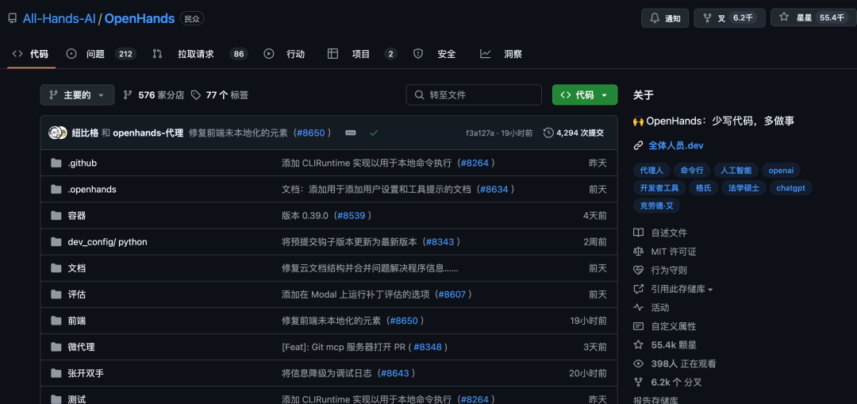857x404 pixels.
Task: Click the commit history clock icon
Action: (x=548, y=133)
